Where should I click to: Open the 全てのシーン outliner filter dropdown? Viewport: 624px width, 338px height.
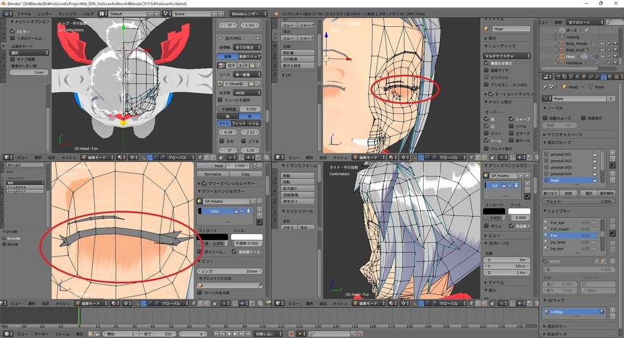pyautogui.click(x=586, y=23)
